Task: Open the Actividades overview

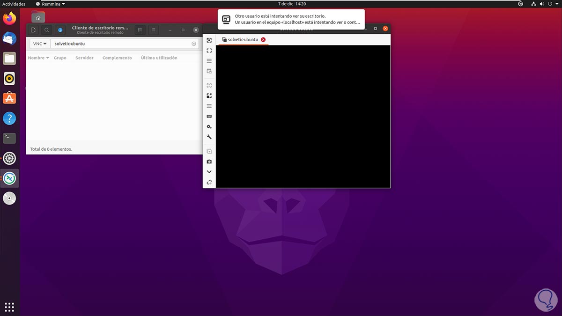Action: 14,4
